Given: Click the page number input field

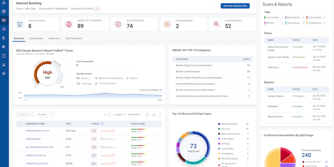Looking at the screenshot, I should pos(110,115).
